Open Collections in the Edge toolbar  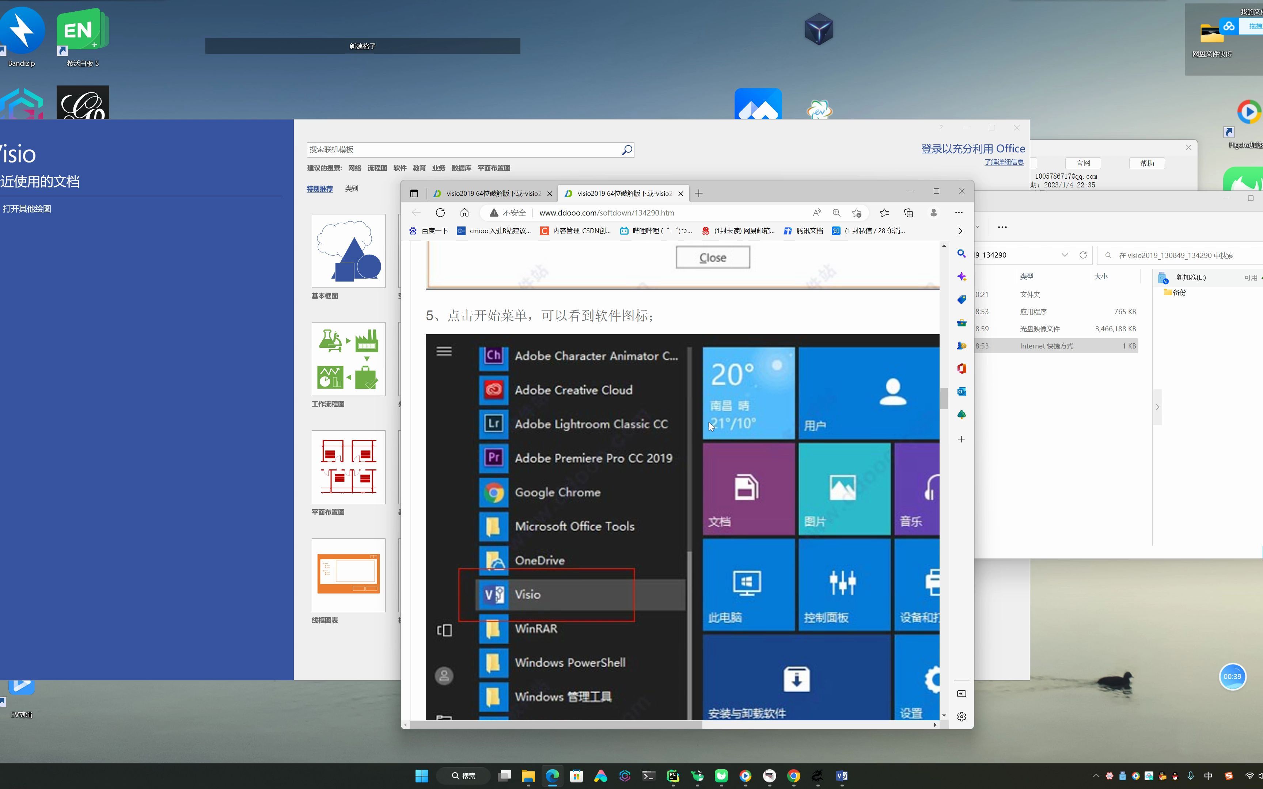[909, 212]
